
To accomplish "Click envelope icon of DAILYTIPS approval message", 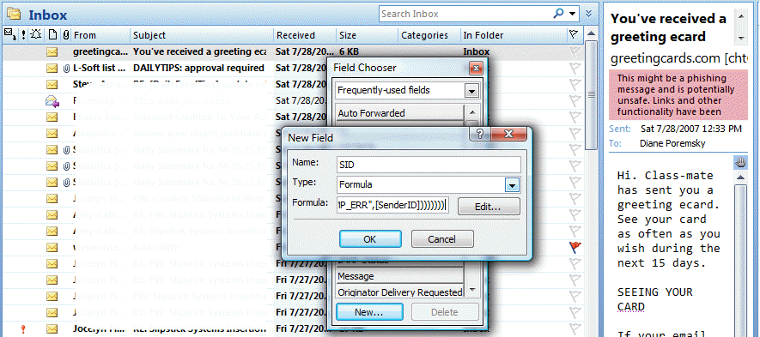I will point(52,68).
